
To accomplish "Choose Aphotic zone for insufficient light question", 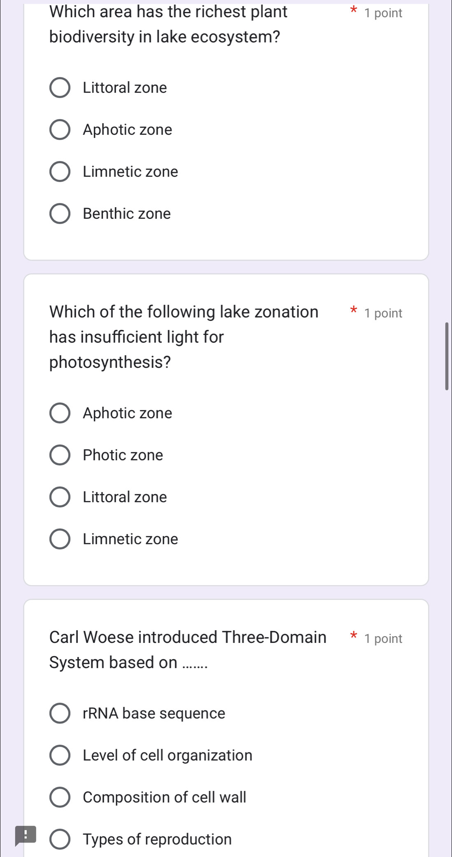I will coord(60,413).
